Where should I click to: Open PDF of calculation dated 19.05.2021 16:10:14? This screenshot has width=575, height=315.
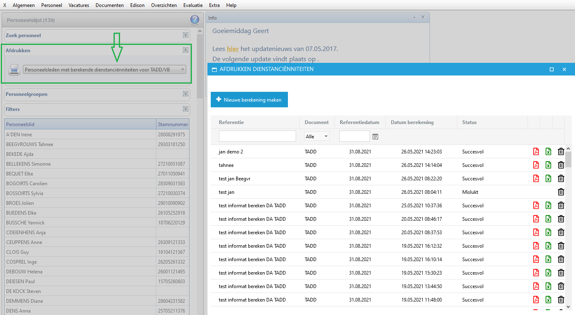coord(536,260)
